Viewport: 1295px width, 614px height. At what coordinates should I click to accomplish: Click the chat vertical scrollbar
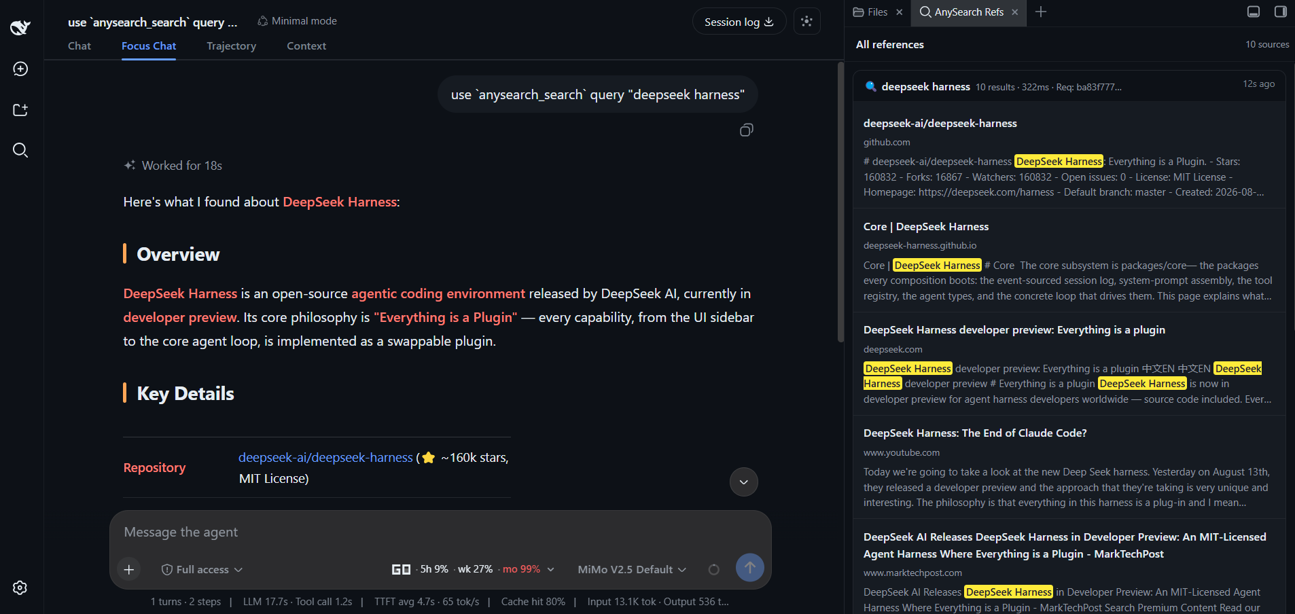click(840, 202)
